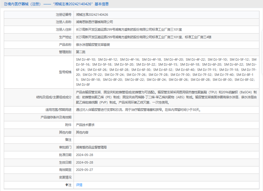Image resolution: width=263 pixels, height=191 pixels.
Task: Click the 结构及组成 description paragraph
Action: (166, 97)
